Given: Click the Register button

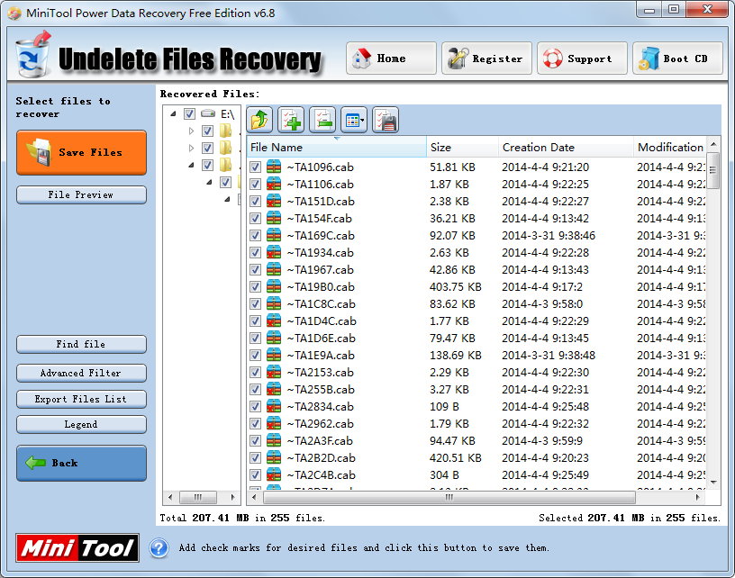Looking at the screenshot, I should 486,59.
